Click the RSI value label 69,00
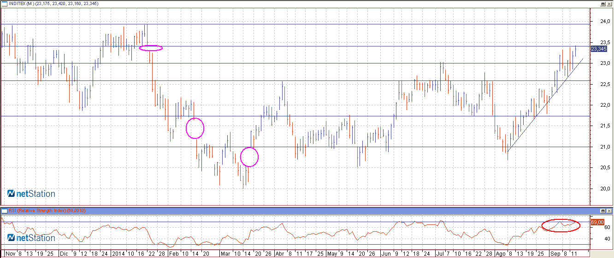This screenshot has height=258, width=614. tap(598, 222)
